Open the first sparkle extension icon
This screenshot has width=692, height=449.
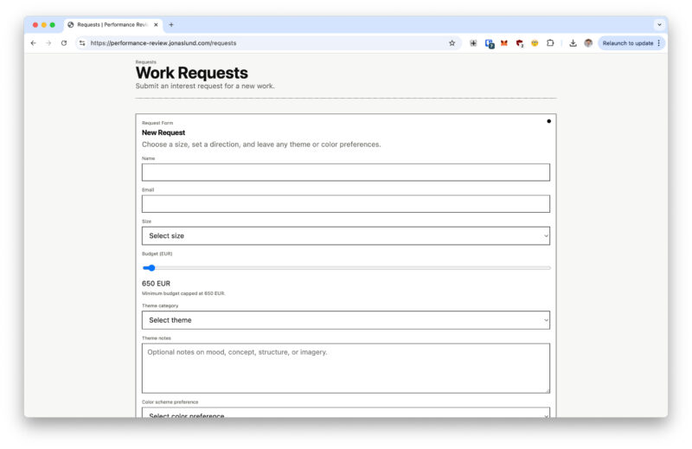tap(473, 43)
